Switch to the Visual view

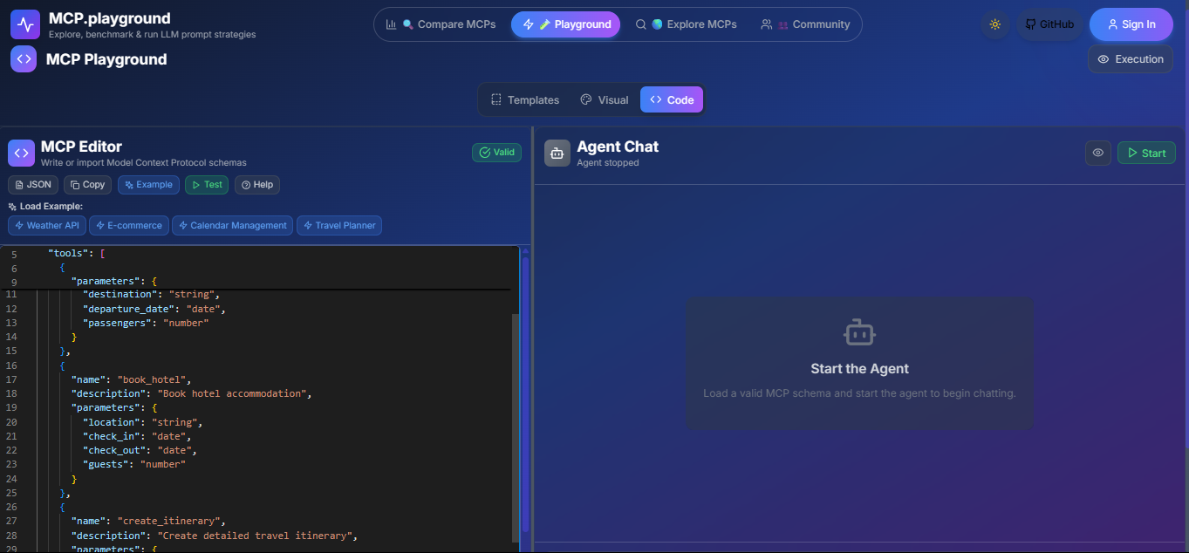pyautogui.click(x=605, y=99)
